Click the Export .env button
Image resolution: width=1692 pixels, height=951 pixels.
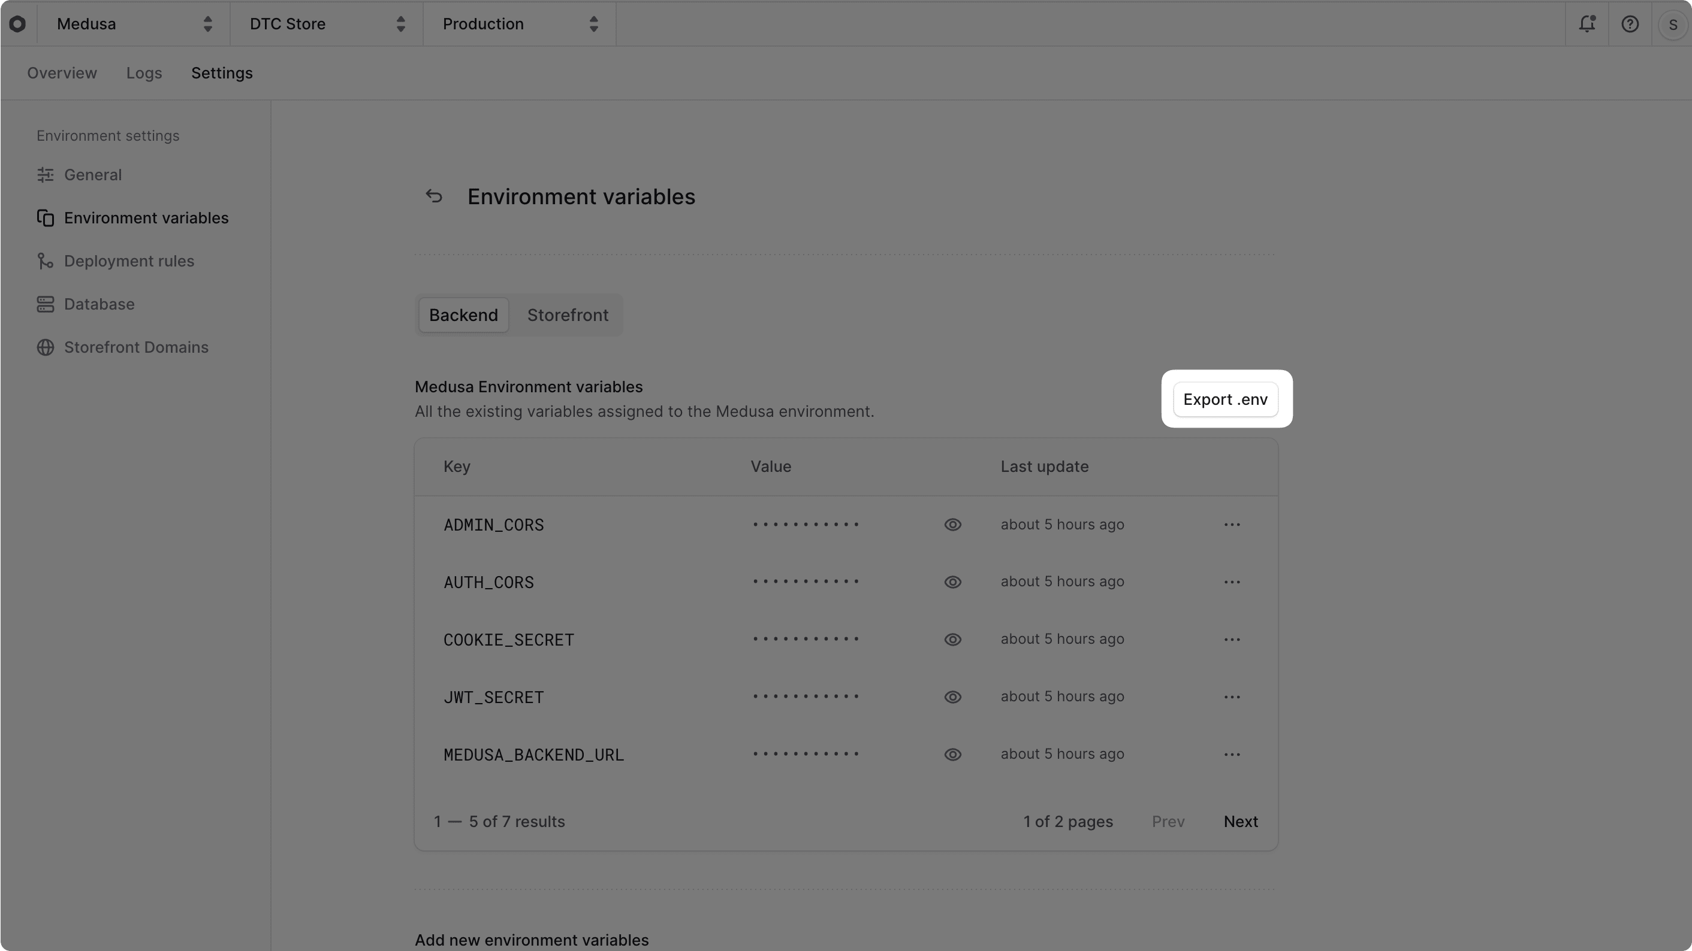point(1226,399)
